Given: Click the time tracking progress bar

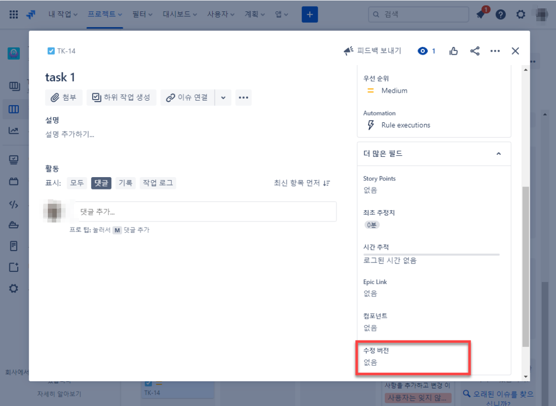Looking at the screenshot, I should (432, 255).
